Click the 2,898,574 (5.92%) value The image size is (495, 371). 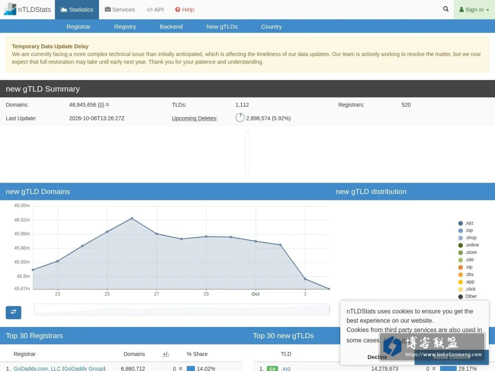tap(269, 118)
